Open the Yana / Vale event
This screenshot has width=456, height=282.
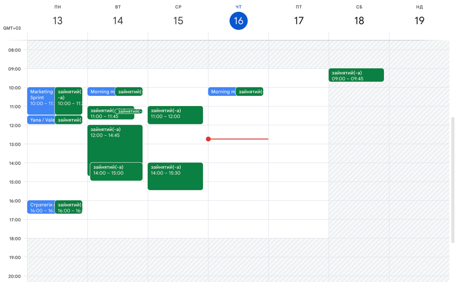click(x=41, y=120)
